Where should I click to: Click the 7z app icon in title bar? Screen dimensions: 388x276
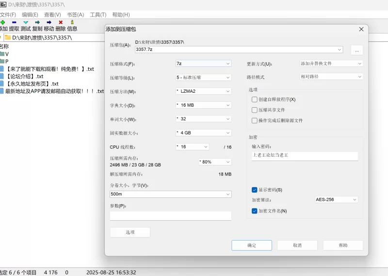coord(3,4)
